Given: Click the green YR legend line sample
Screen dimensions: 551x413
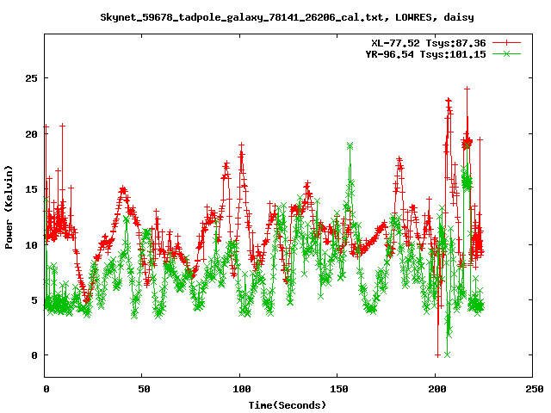Looking at the screenshot, I should pyautogui.click(x=506, y=54).
